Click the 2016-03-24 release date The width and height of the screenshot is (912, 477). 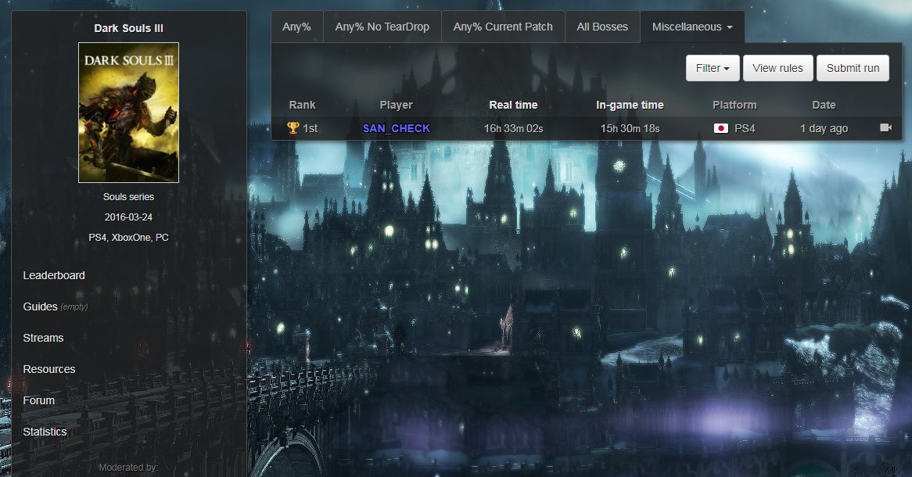pyautogui.click(x=128, y=217)
